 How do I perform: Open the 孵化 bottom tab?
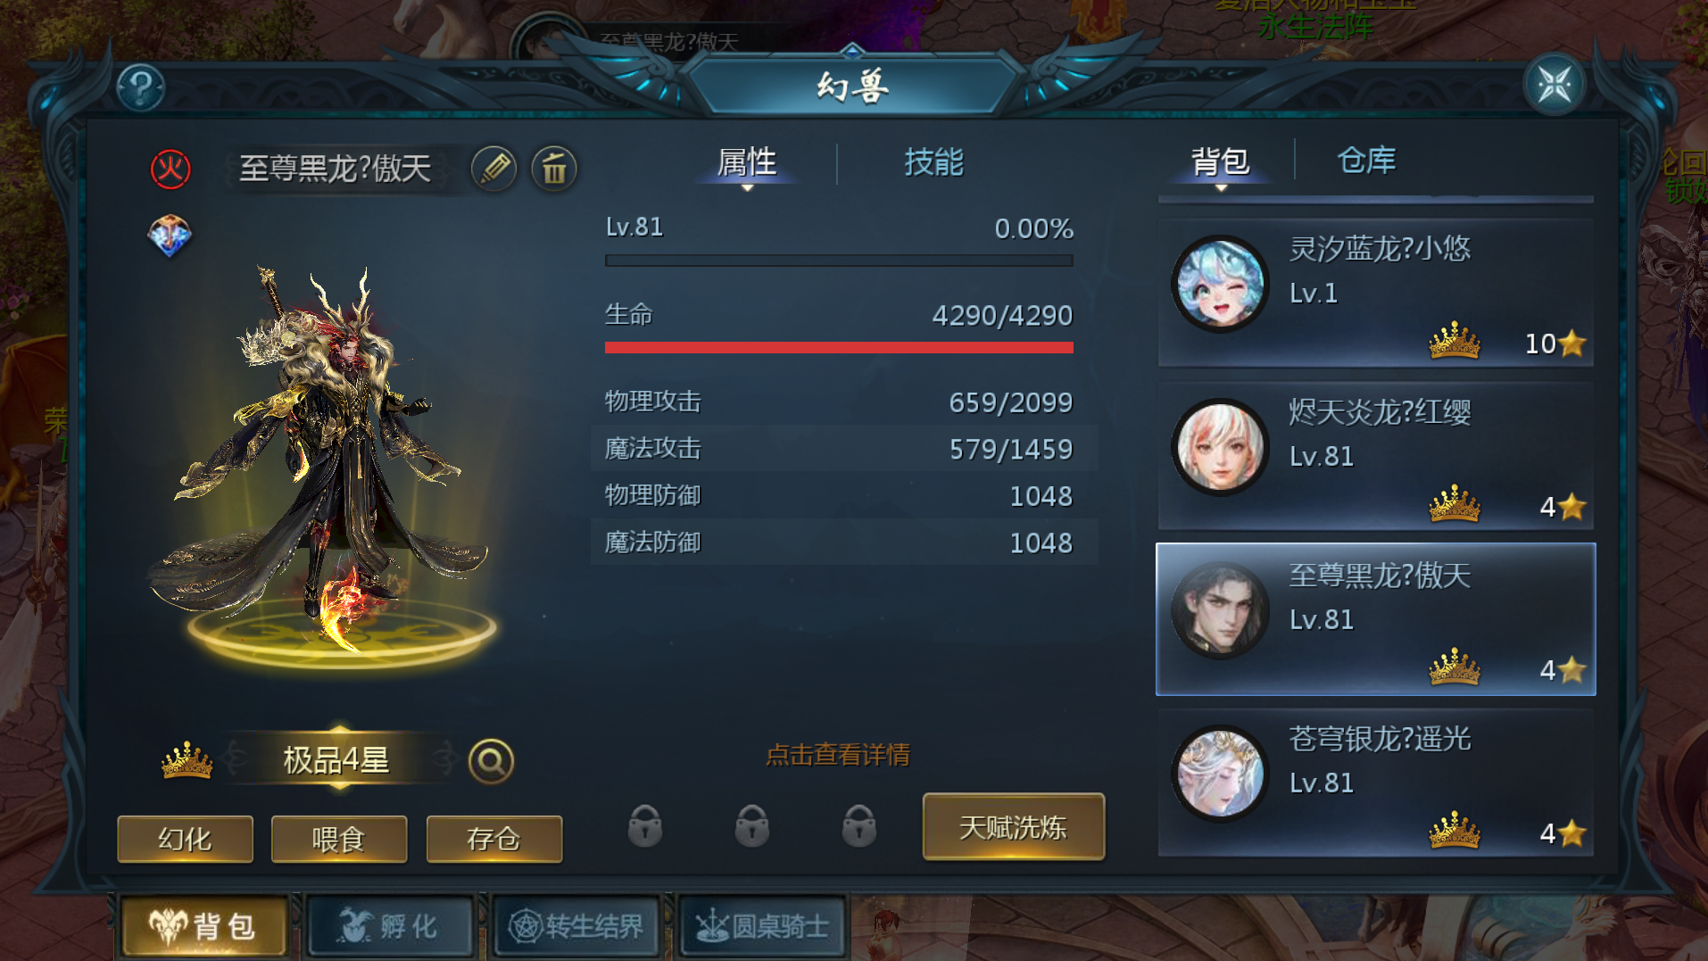(x=389, y=926)
